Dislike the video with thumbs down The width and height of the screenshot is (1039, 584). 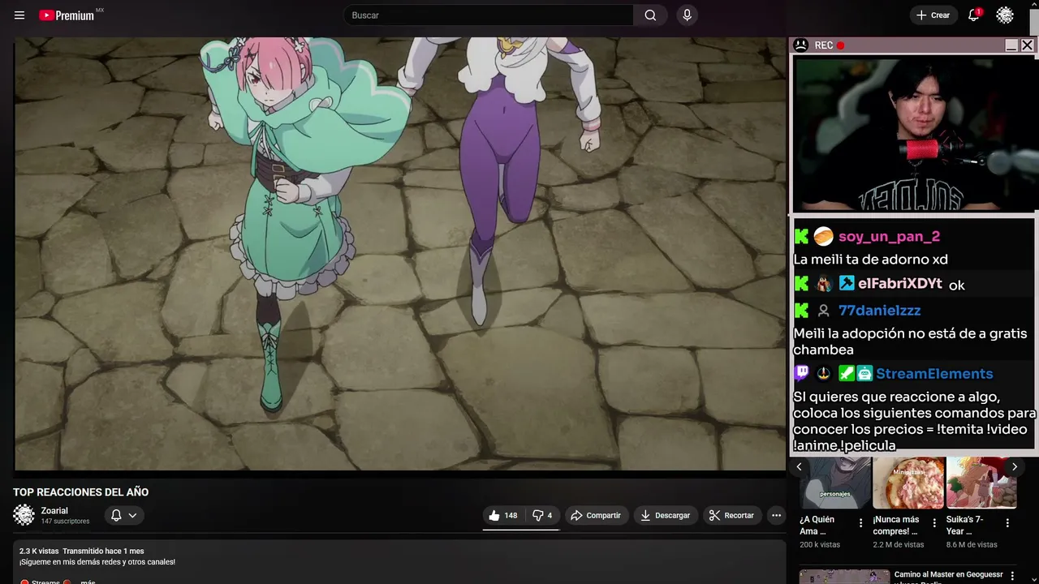coord(542,515)
